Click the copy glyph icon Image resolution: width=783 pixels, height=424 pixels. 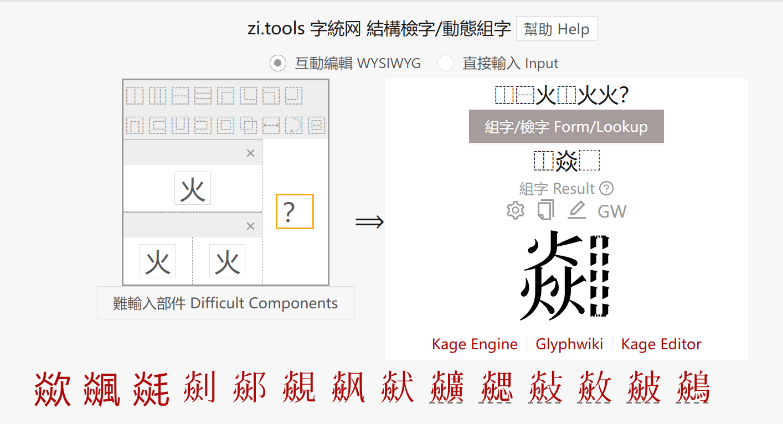pos(545,210)
